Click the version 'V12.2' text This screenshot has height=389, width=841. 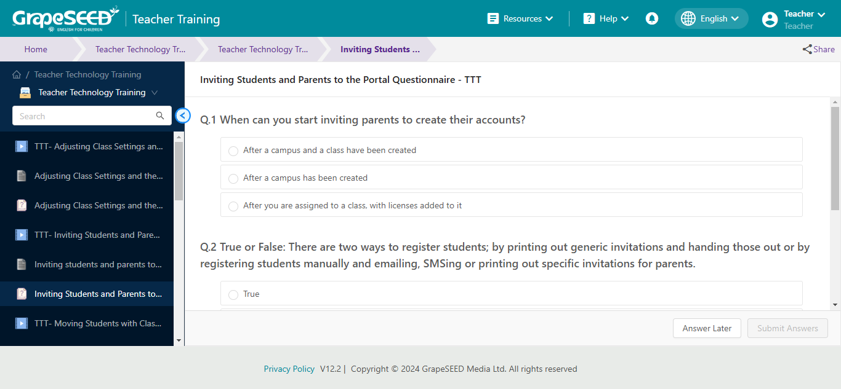pos(331,369)
